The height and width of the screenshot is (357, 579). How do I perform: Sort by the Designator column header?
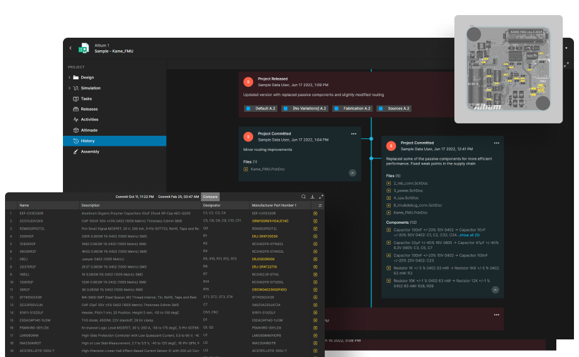(211, 206)
